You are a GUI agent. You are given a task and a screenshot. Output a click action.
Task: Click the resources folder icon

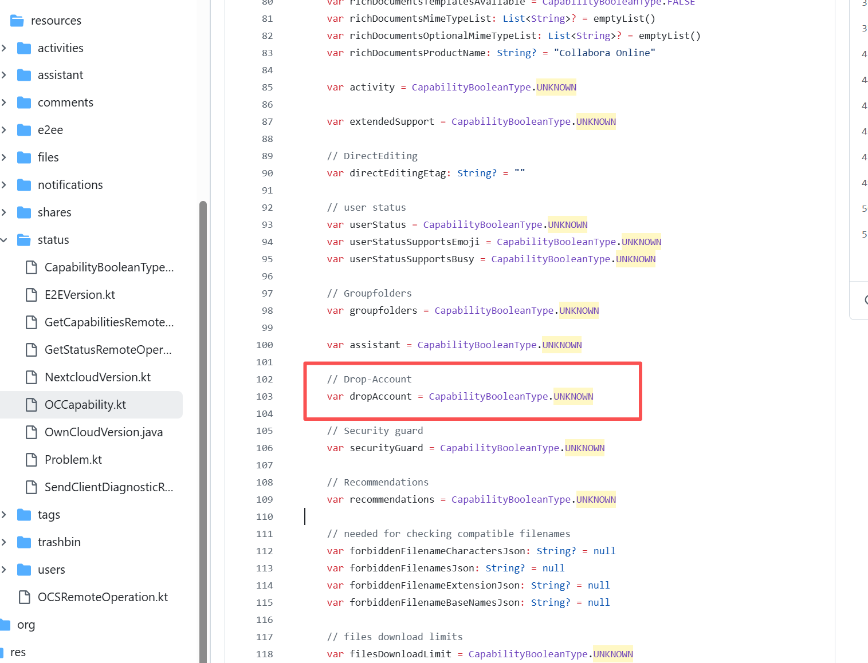pos(17,21)
